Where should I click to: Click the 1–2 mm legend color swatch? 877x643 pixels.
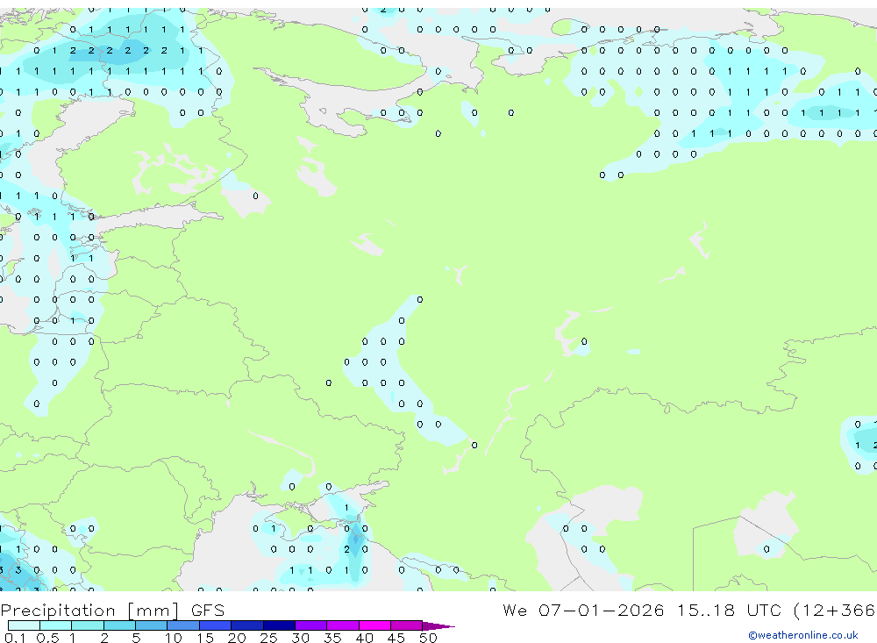coord(87,625)
